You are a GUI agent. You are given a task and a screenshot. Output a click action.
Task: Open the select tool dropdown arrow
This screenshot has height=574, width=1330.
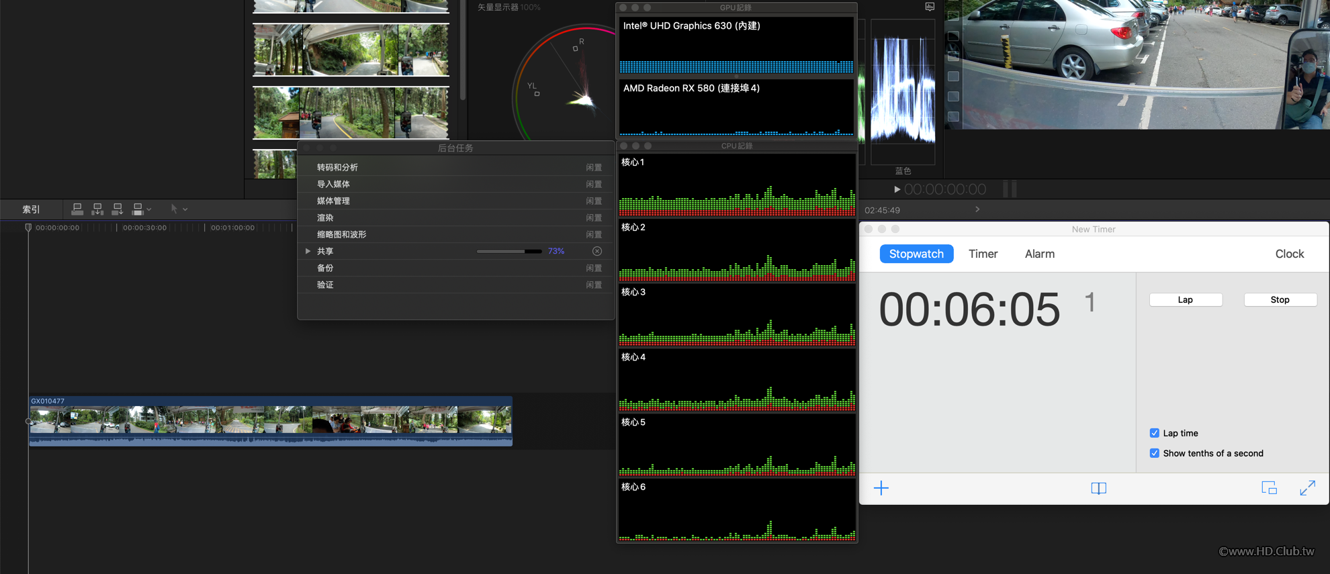[185, 209]
